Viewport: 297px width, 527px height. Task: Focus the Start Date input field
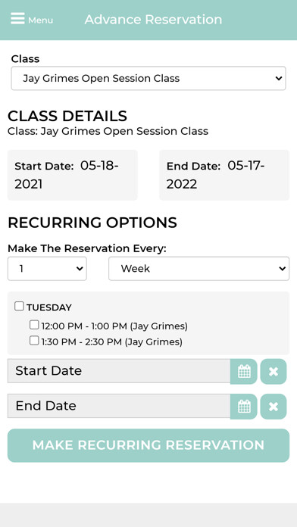[119, 371]
